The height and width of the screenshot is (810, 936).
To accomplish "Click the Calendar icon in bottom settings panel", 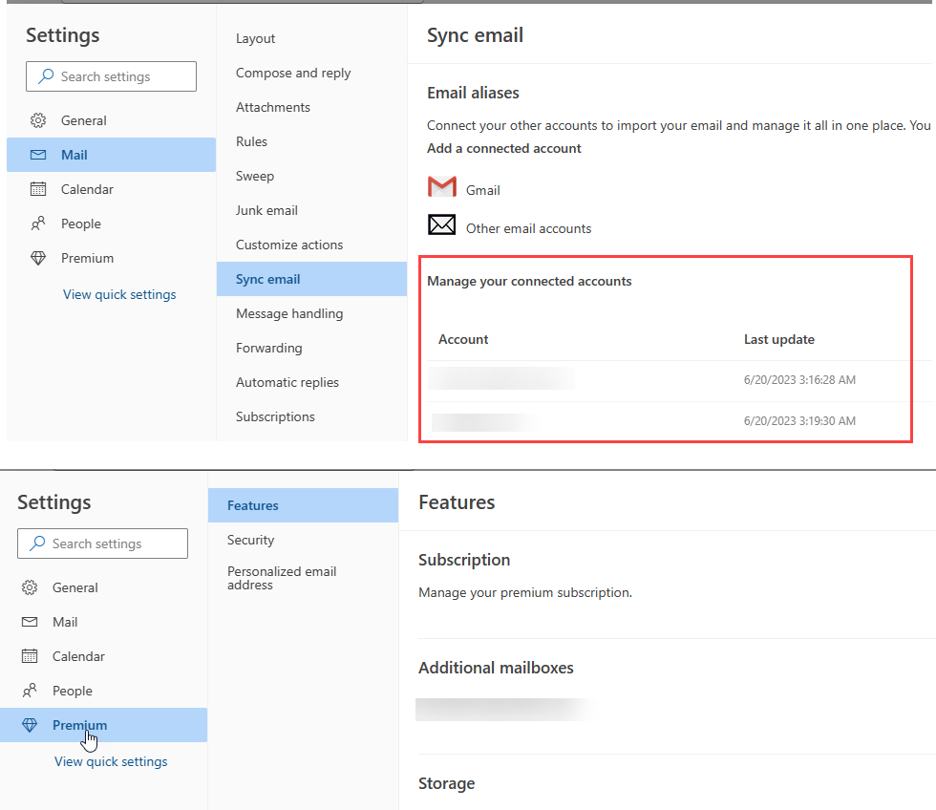I will [30, 656].
